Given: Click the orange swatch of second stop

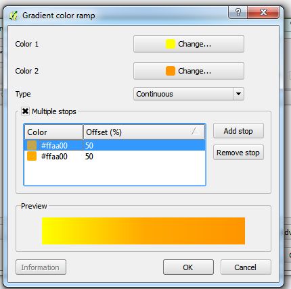Looking at the screenshot, I should [x=32, y=156].
